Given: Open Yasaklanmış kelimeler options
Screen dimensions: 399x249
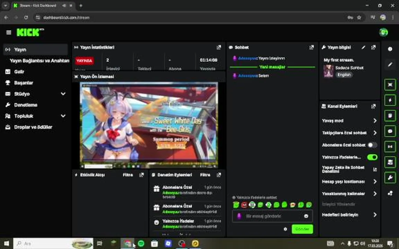Looking at the screenshot, I should [349, 194].
